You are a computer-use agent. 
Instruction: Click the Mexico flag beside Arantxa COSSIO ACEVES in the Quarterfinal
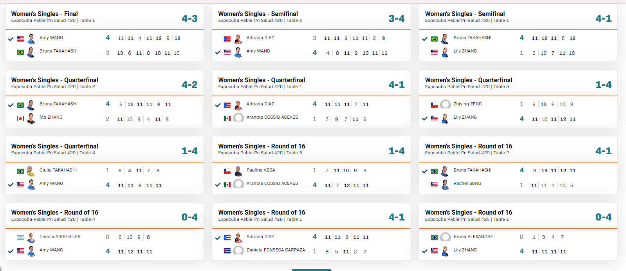(x=227, y=118)
